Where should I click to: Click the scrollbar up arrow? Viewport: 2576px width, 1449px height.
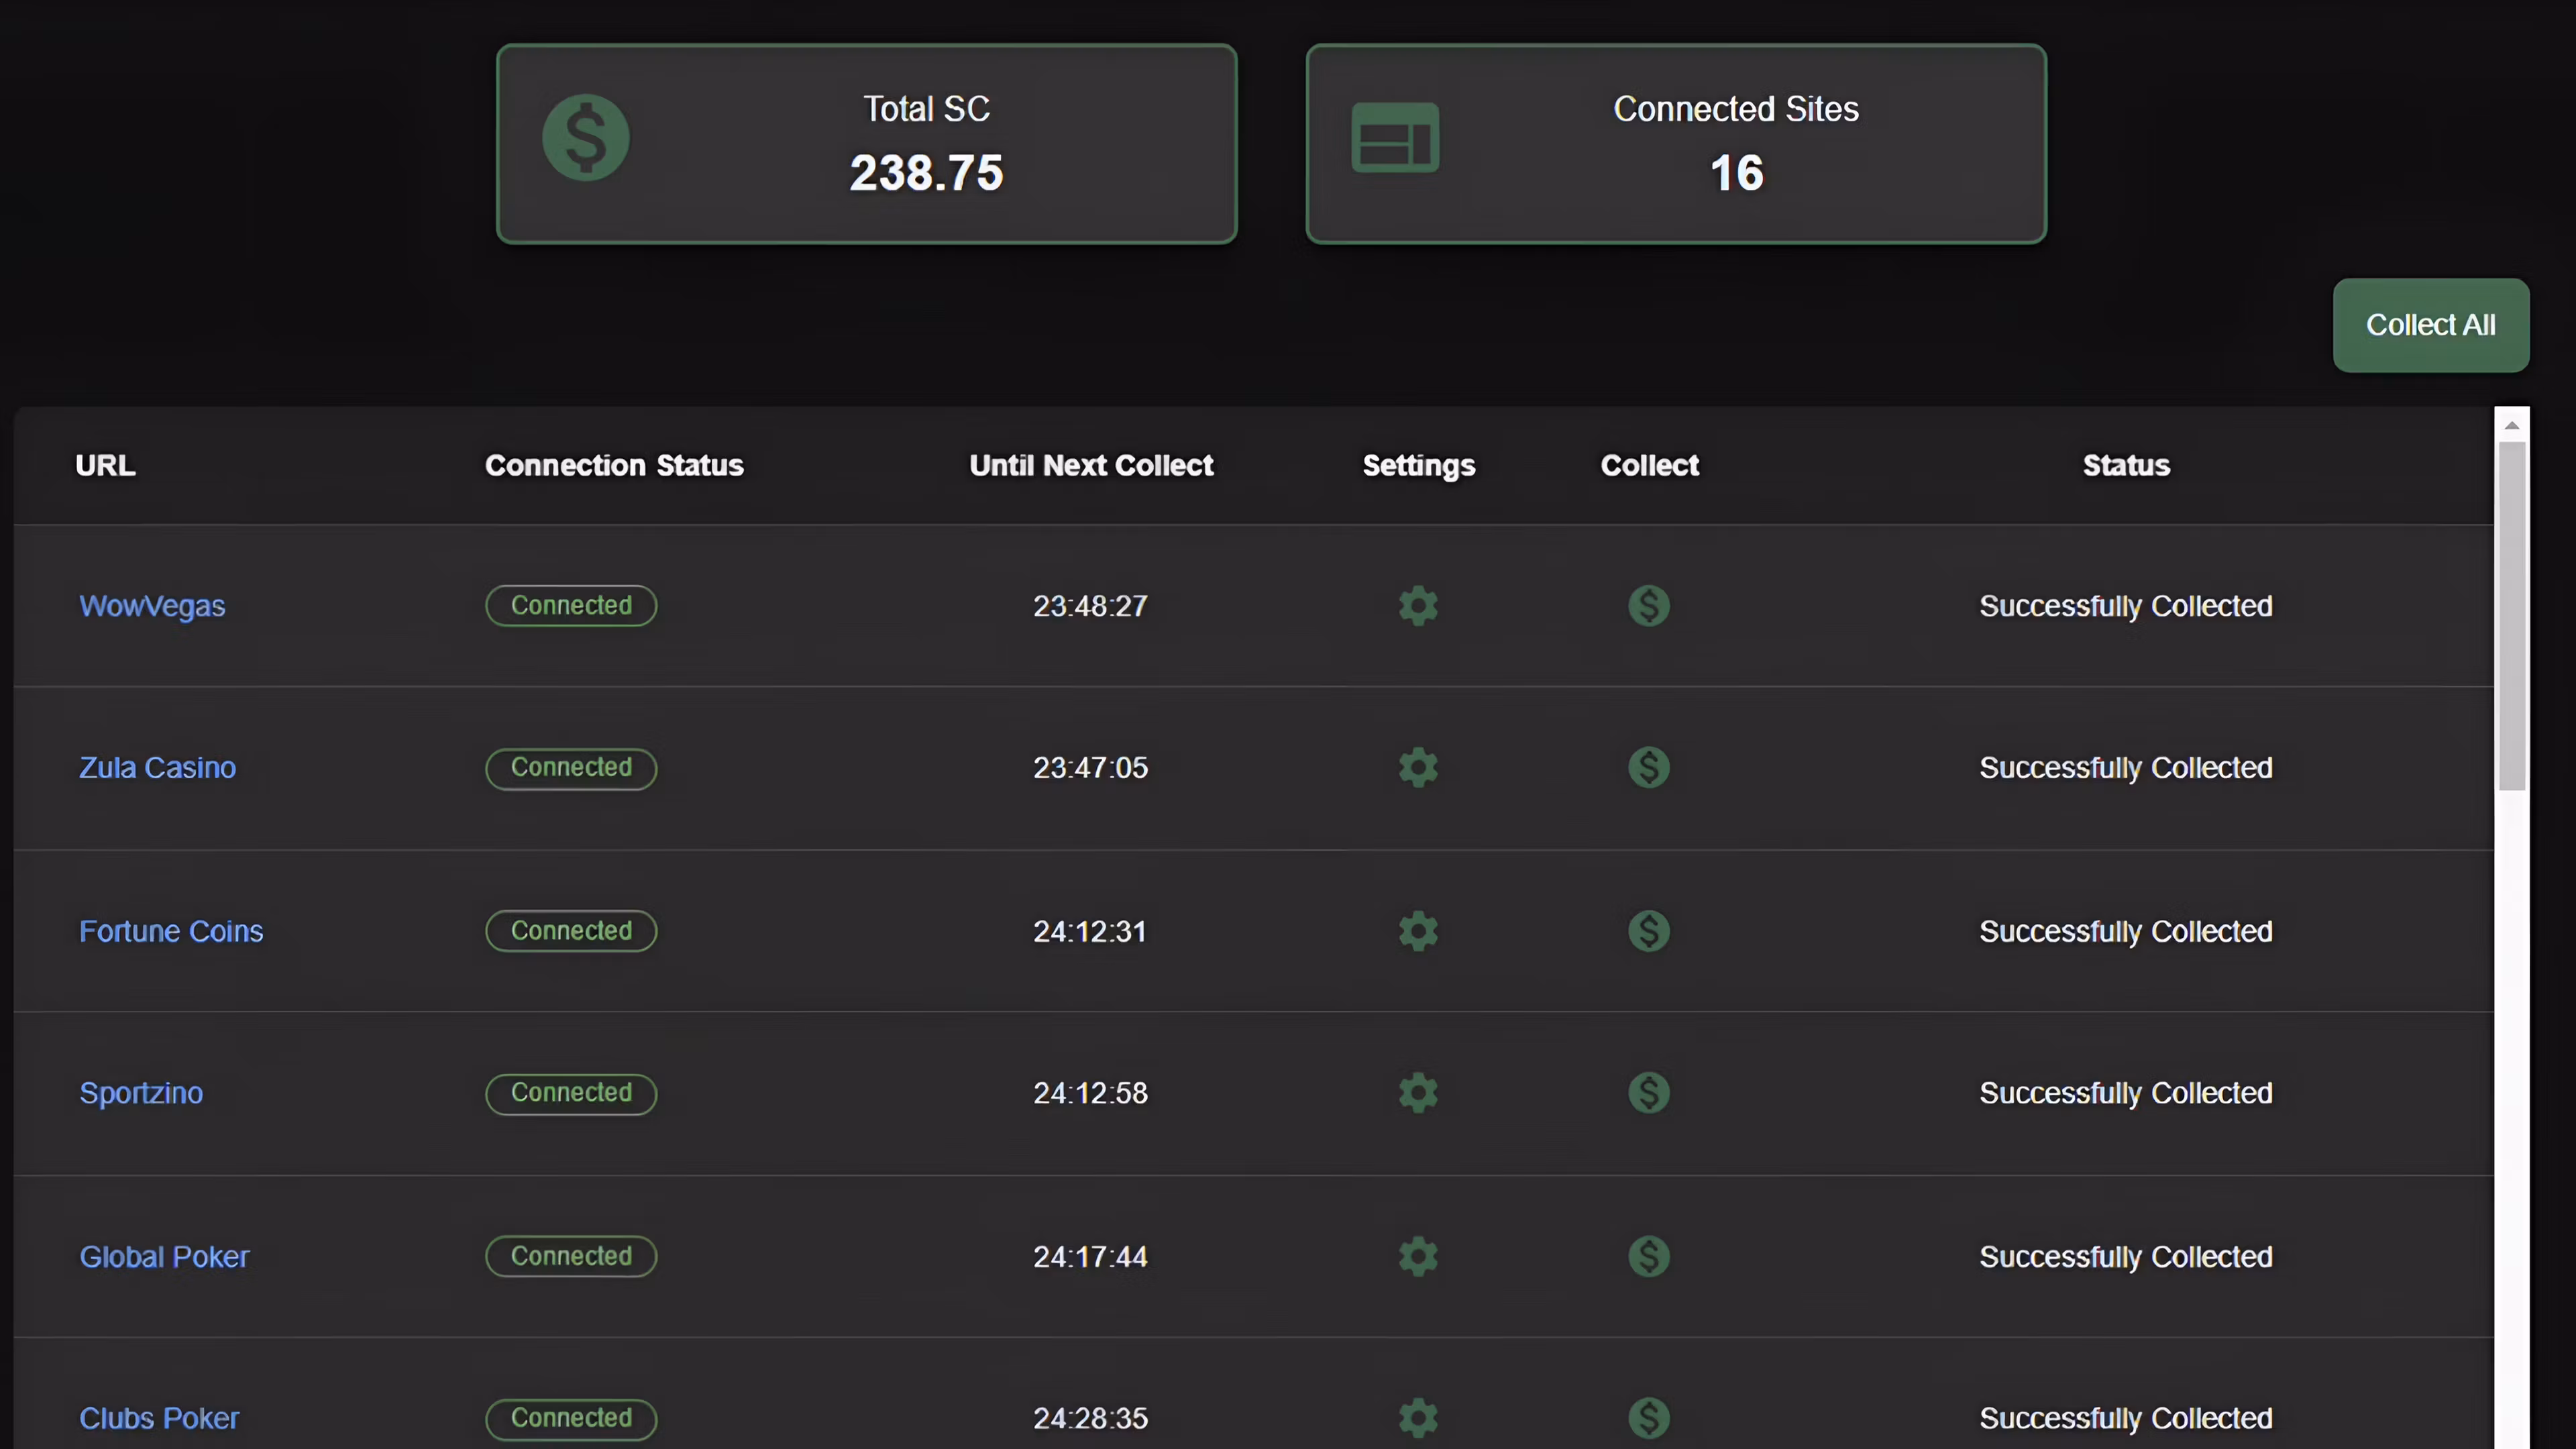(x=2511, y=425)
